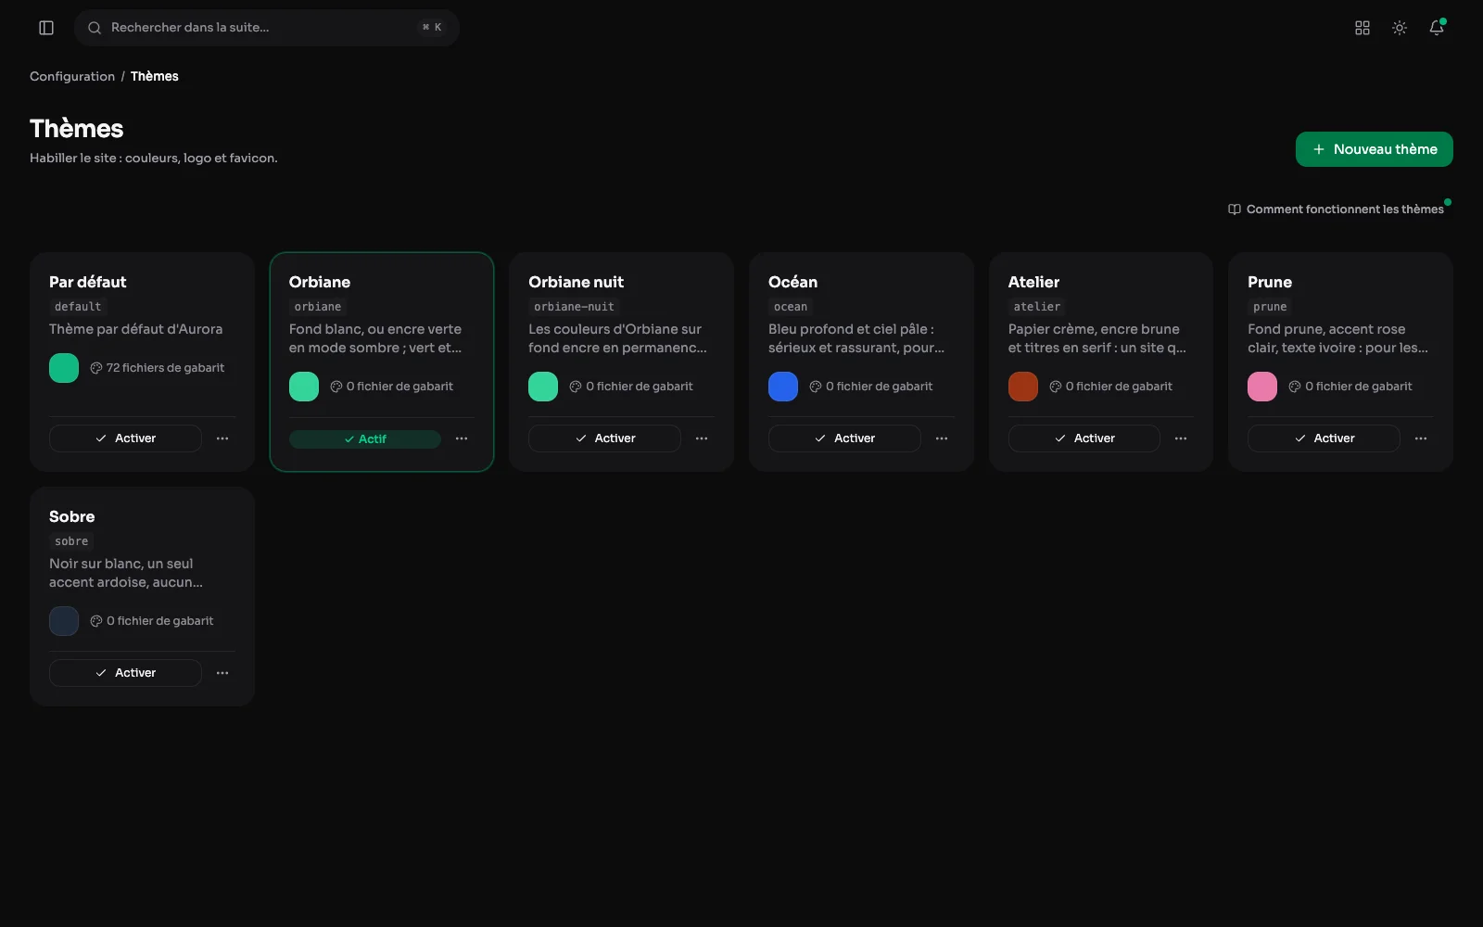This screenshot has height=927, width=1483.
Task: Click the default slug tag
Action: pyautogui.click(x=78, y=307)
